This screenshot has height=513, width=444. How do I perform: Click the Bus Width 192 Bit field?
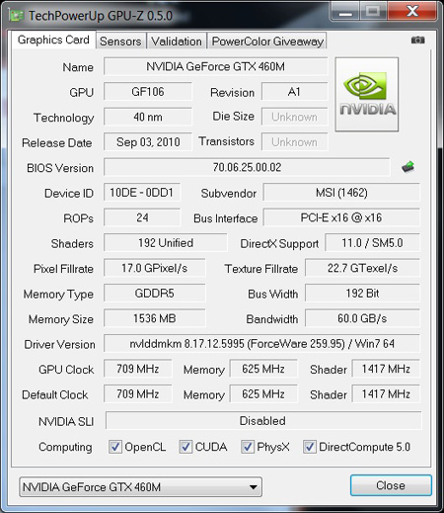(362, 294)
